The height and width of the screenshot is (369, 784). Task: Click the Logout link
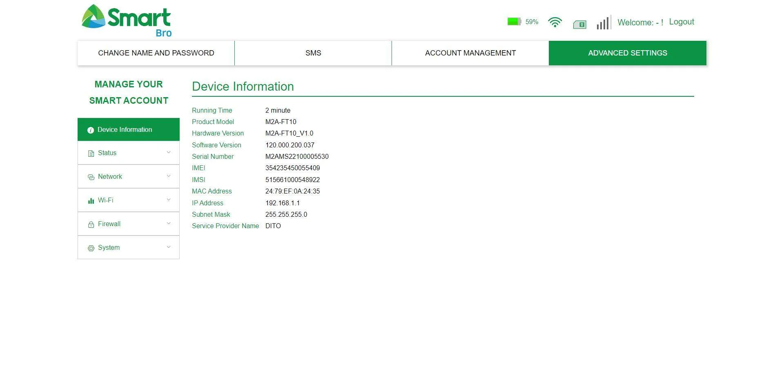tap(682, 22)
